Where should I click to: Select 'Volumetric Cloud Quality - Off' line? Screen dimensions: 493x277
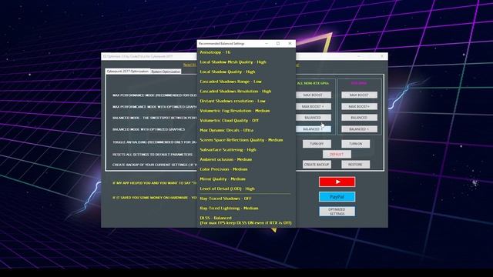tap(229, 120)
